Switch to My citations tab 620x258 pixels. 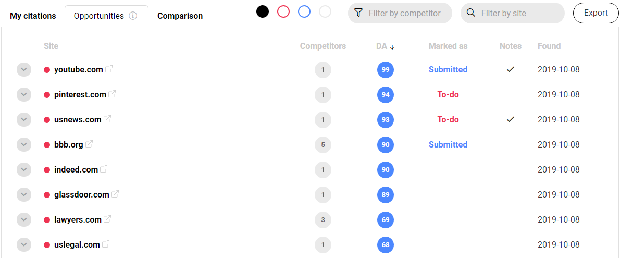click(x=33, y=16)
